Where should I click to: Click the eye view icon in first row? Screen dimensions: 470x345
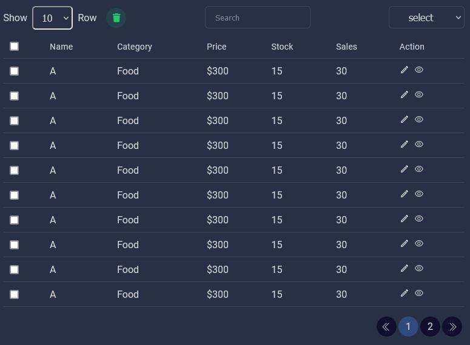point(419,70)
